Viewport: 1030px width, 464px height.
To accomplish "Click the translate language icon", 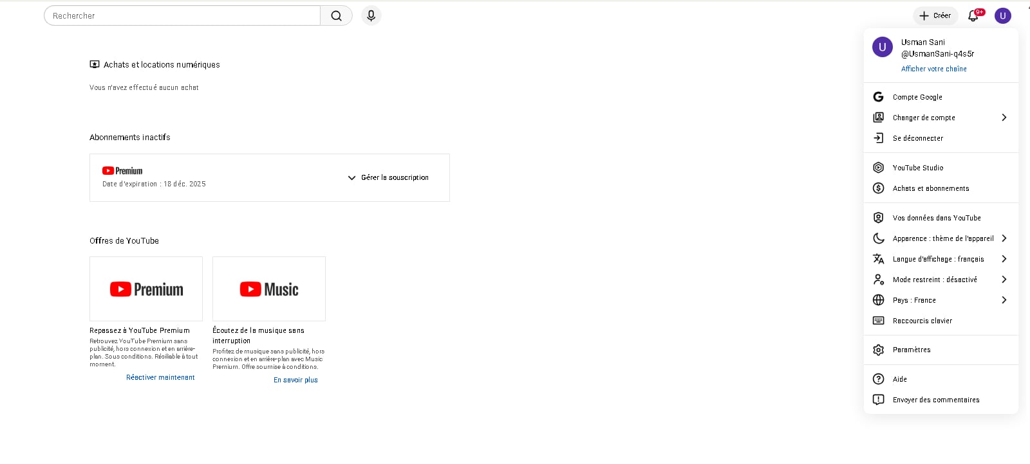I will tap(878, 259).
